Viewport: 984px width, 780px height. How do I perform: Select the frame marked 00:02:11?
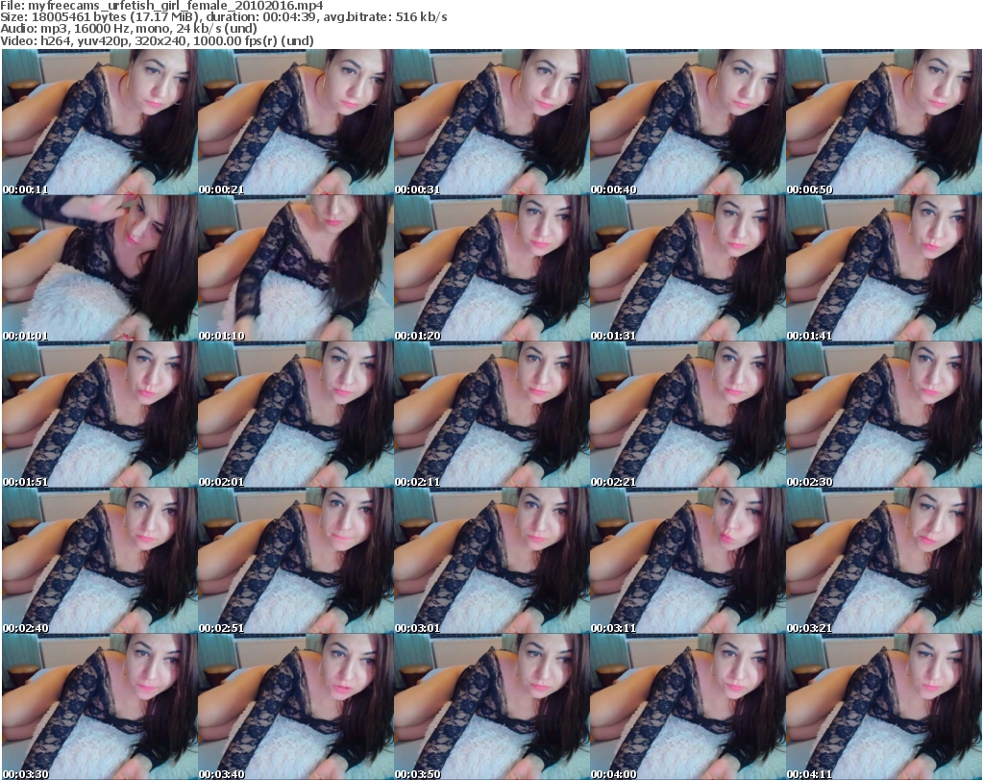click(x=491, y=415)
